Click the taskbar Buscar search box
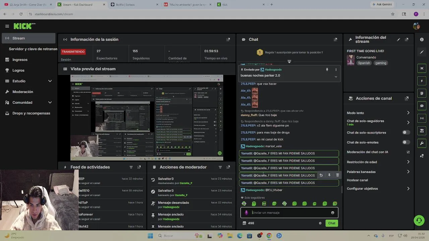 pos(179,236)
